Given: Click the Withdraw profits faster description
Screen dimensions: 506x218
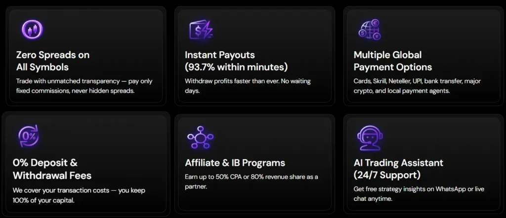Looking at the screenshot, I should coord(248,86).
